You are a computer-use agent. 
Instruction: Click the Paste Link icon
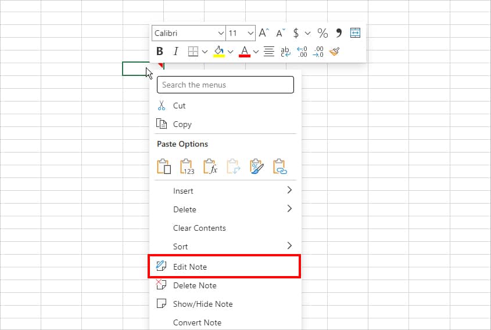coord(280,166)
